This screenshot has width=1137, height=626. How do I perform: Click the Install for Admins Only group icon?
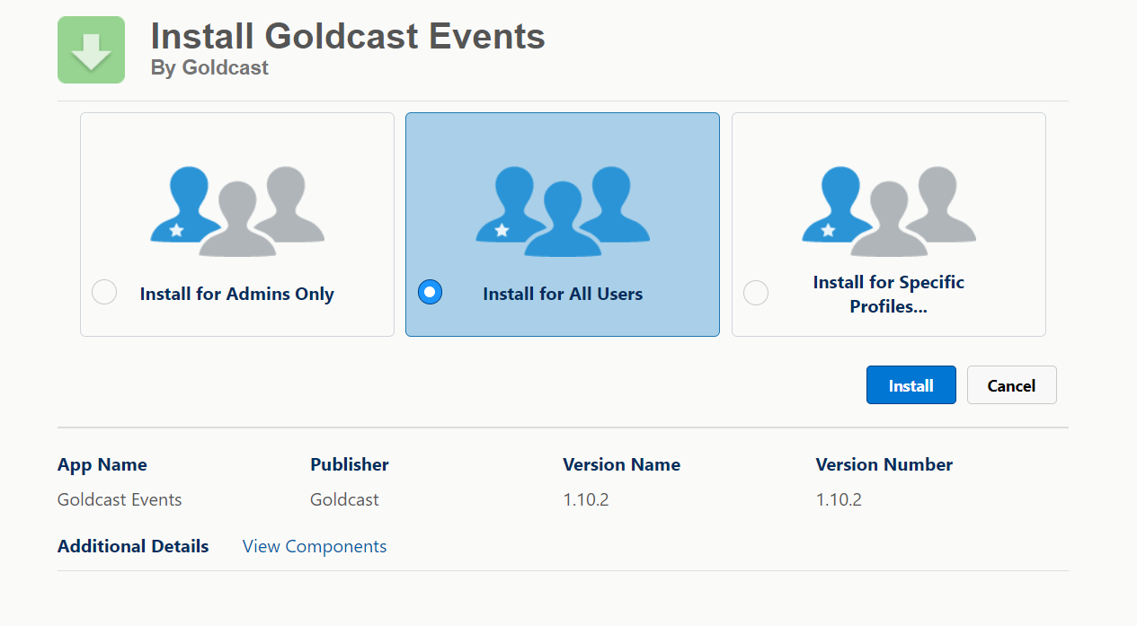[x=236, y=208]
